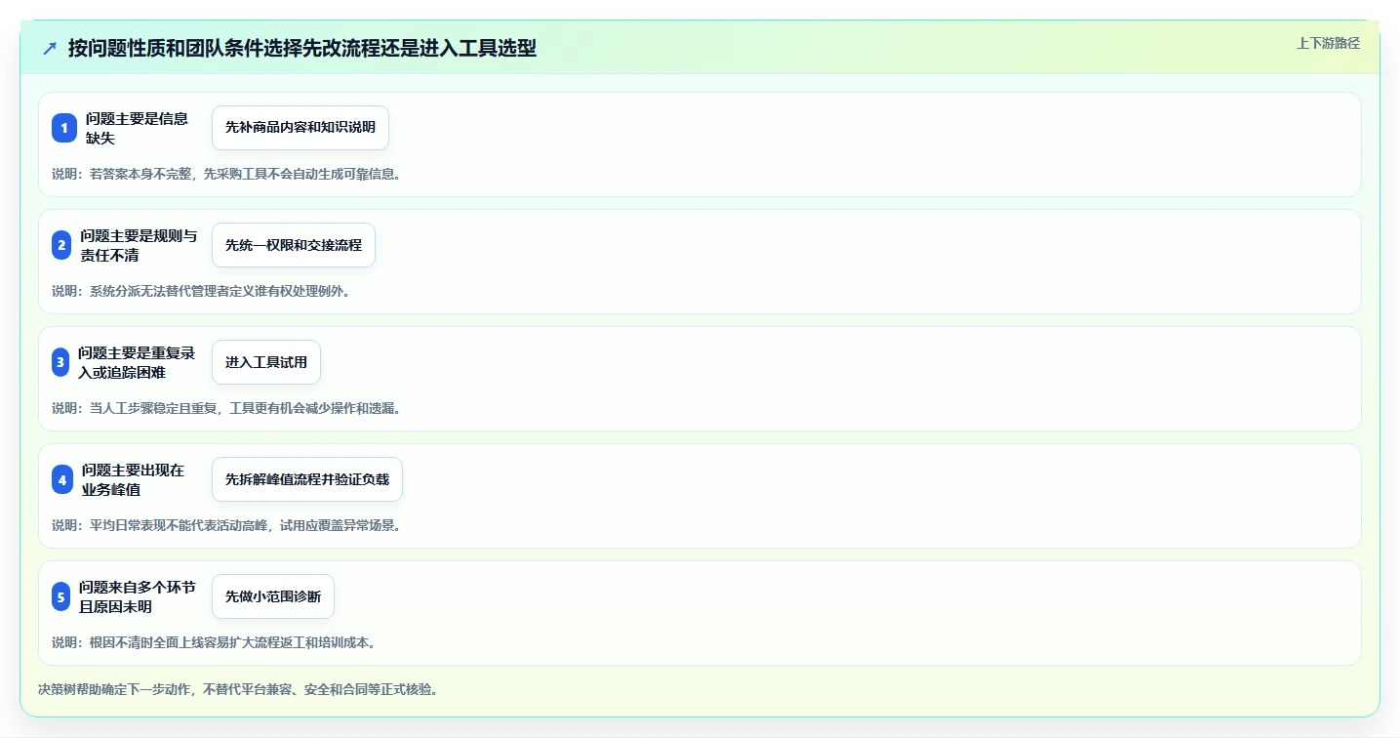Click the step 2 number badge
Screen dimensions: 1400x738
(61, 245)
